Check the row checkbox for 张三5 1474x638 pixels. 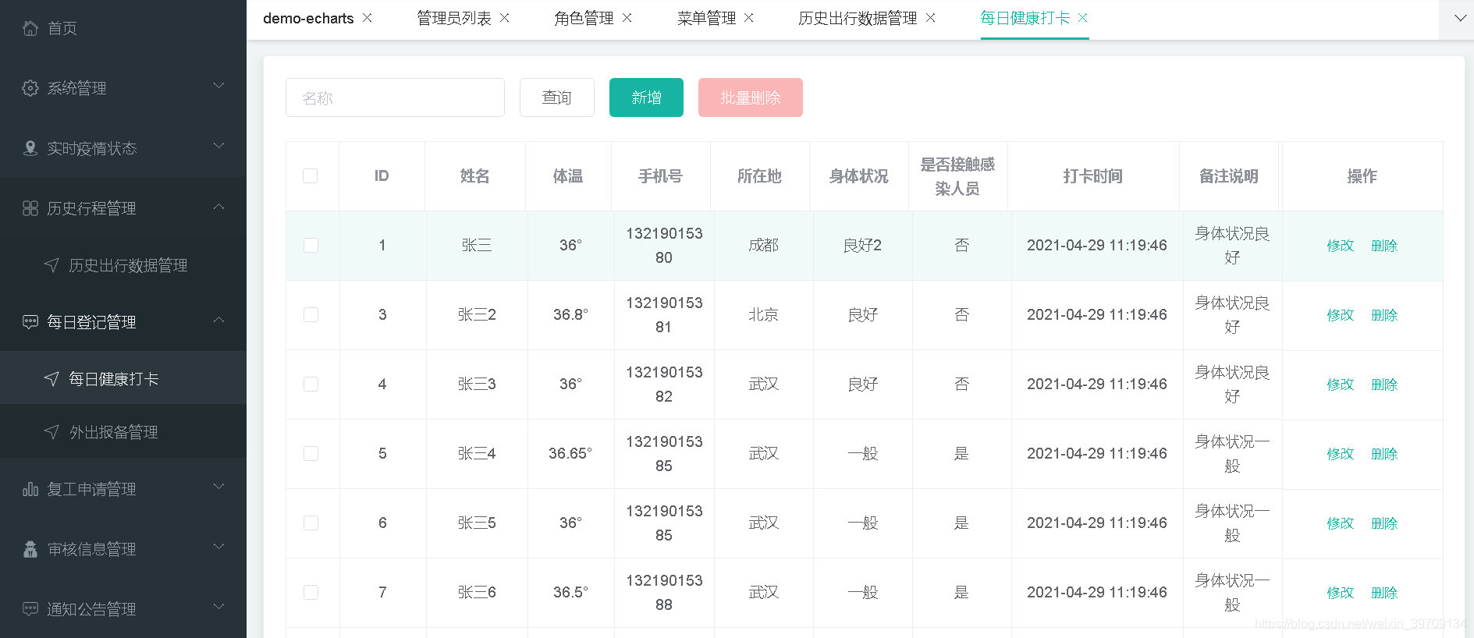coord(311,523)
